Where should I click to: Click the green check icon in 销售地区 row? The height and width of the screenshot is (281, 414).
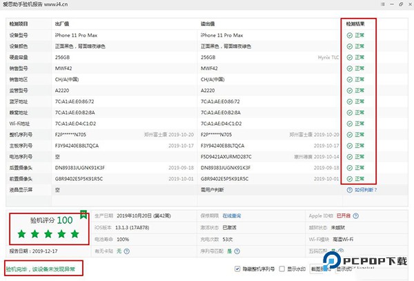pos(350,79)
